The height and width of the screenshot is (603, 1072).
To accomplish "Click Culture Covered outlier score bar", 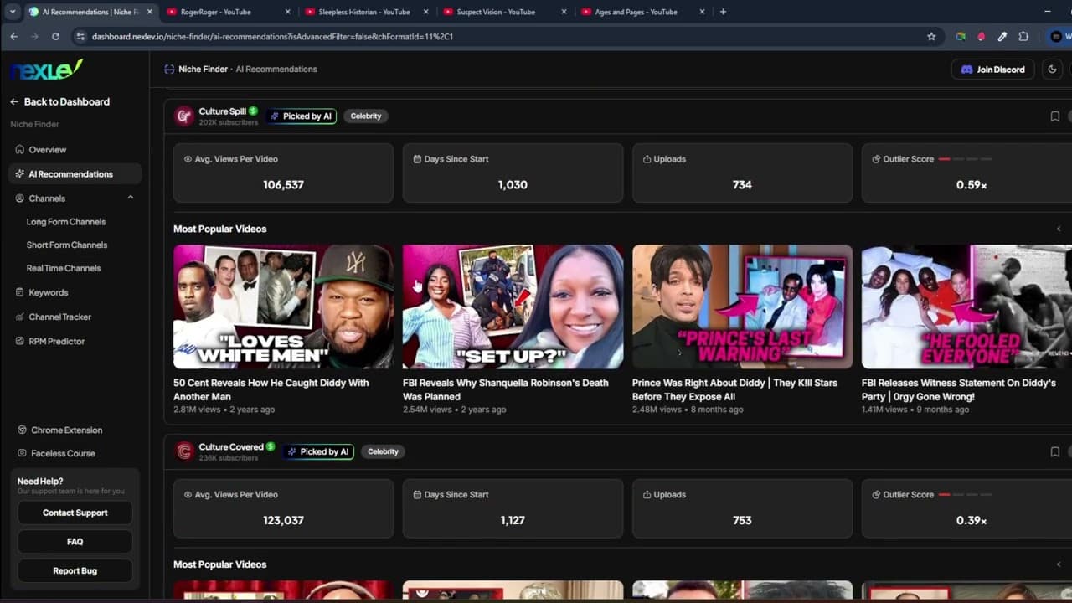I will [x=965, y=495].
